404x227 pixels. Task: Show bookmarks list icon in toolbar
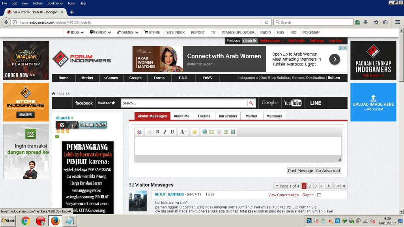click(385, 22)
